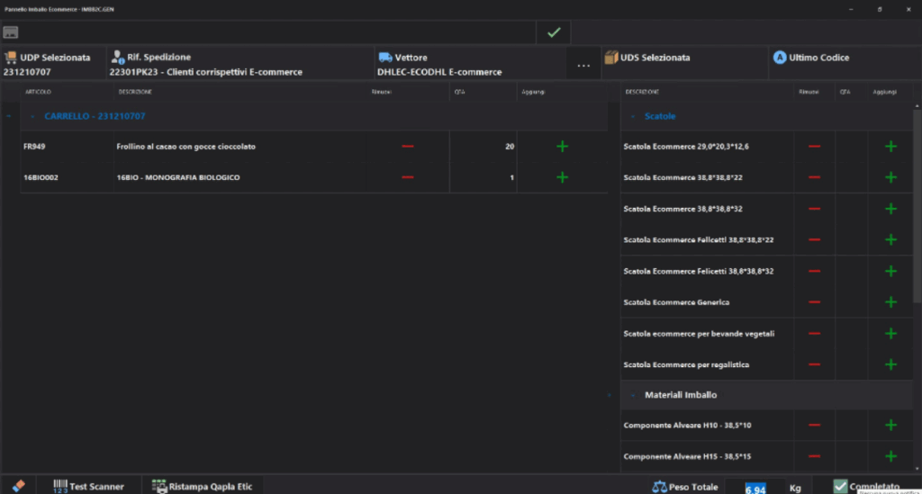
Task: Click the Peso Totale scale icon
Action: click(x=661, y=487)
